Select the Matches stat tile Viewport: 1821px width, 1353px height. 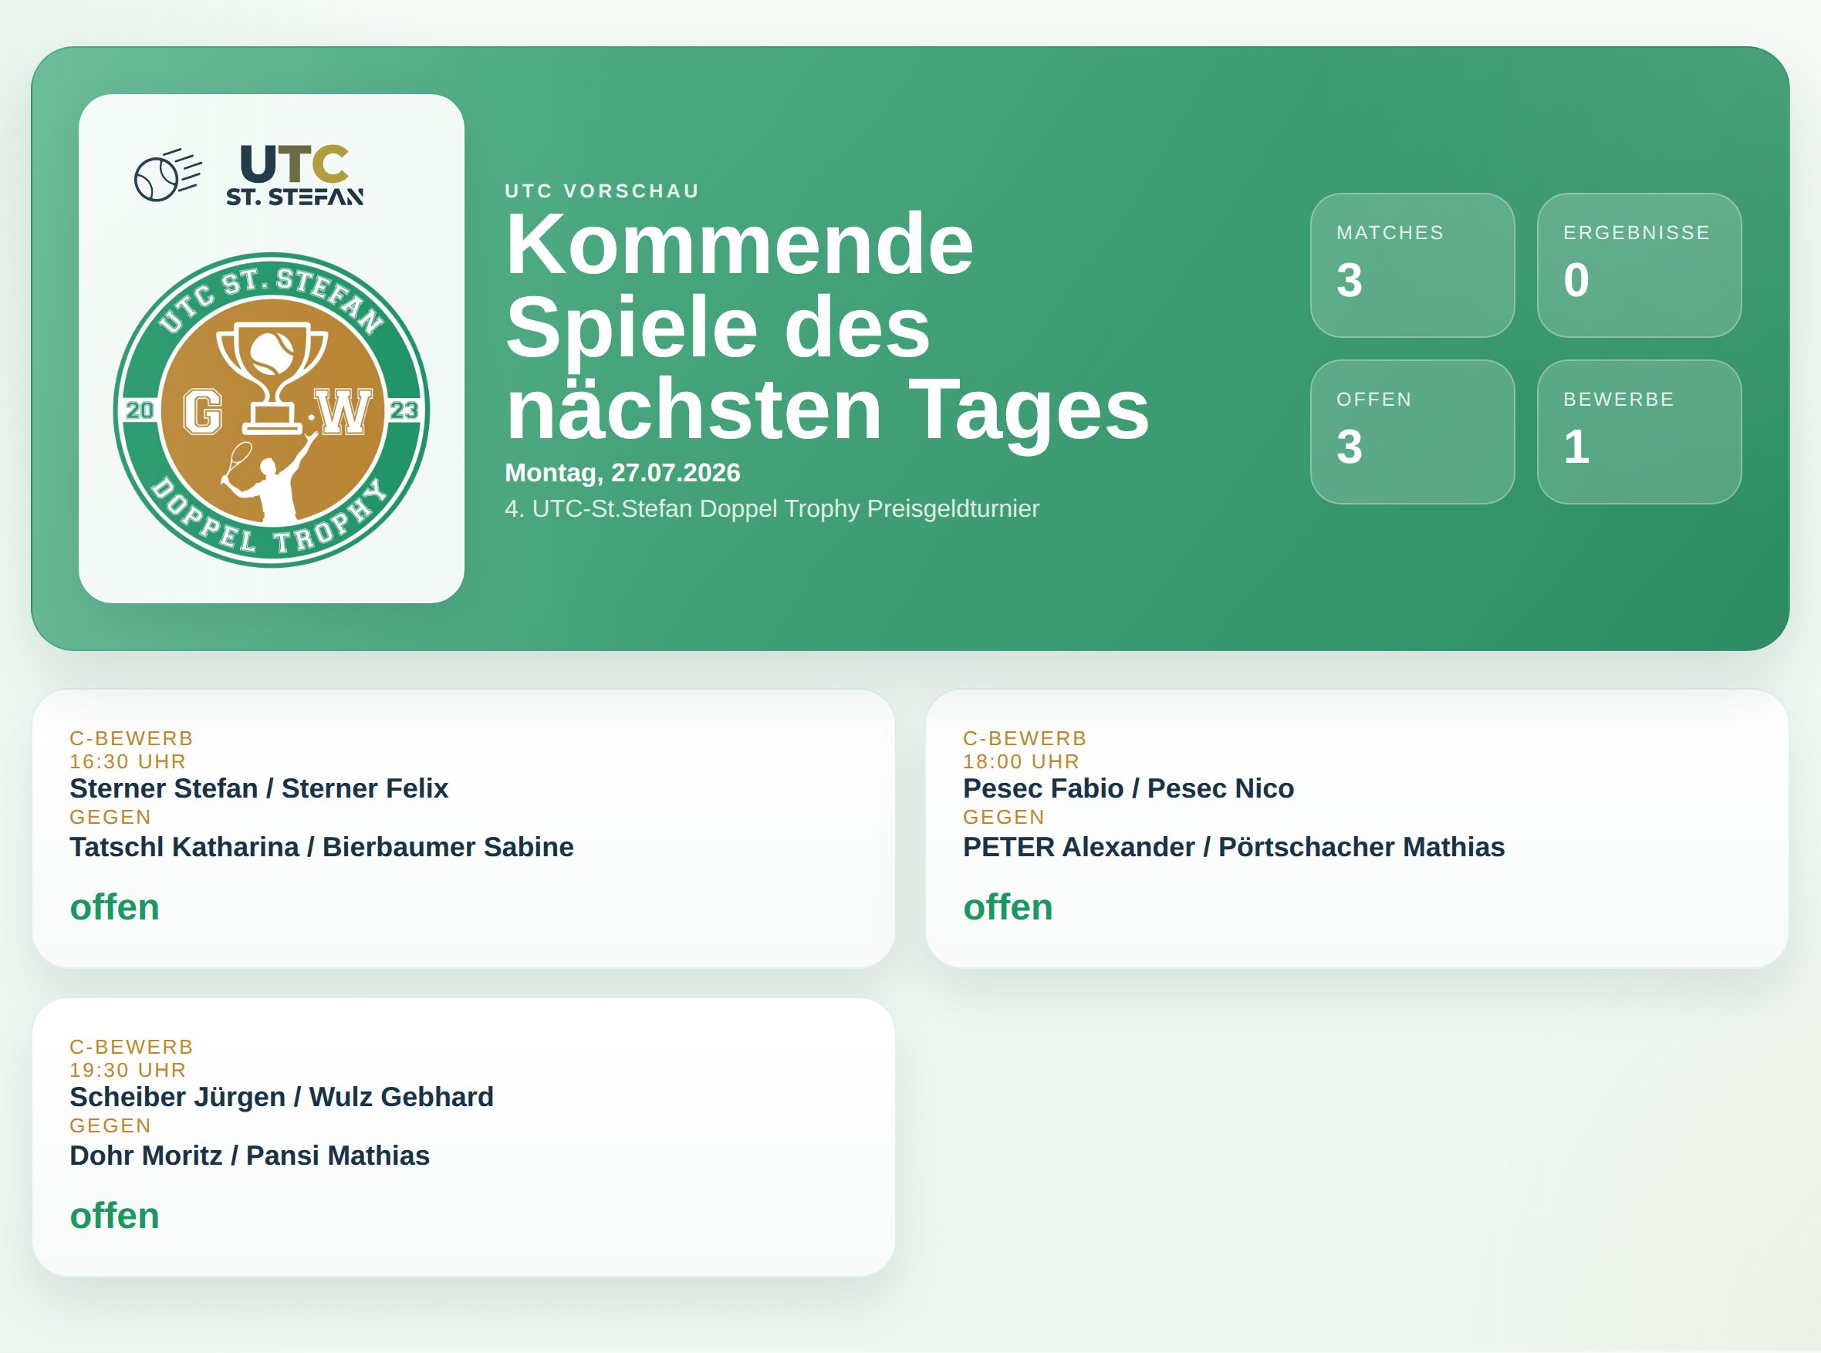1412,265
